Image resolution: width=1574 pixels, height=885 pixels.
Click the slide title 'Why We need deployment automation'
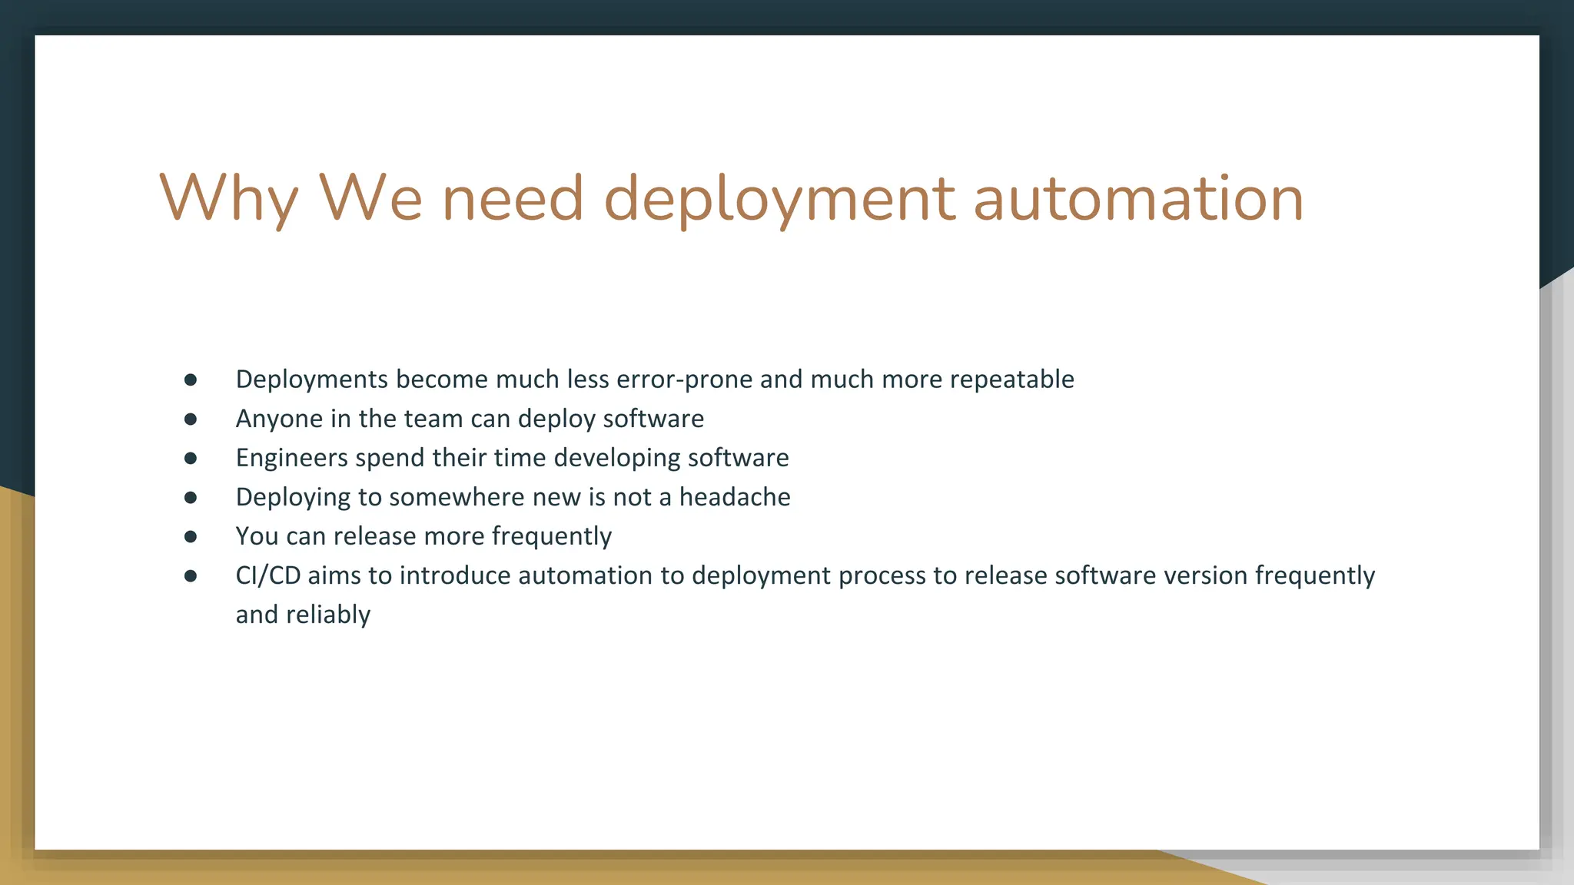(x=730, y=198)
